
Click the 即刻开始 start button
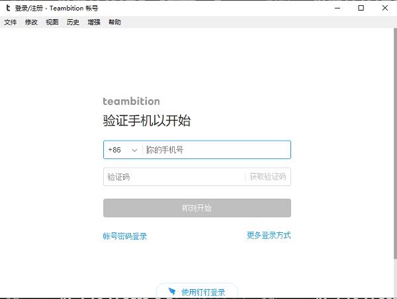[x=197, y=208]
